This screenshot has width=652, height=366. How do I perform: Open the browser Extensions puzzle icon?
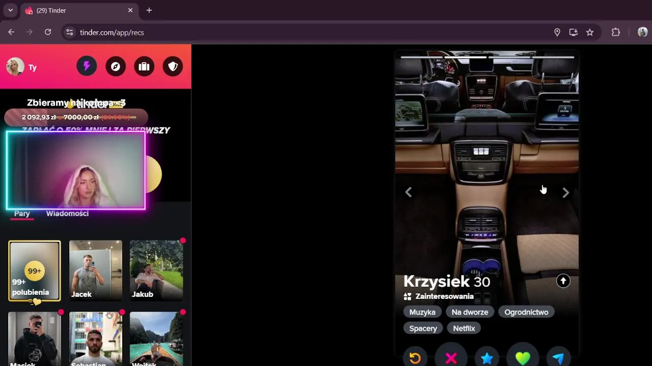tap(616, 32)
